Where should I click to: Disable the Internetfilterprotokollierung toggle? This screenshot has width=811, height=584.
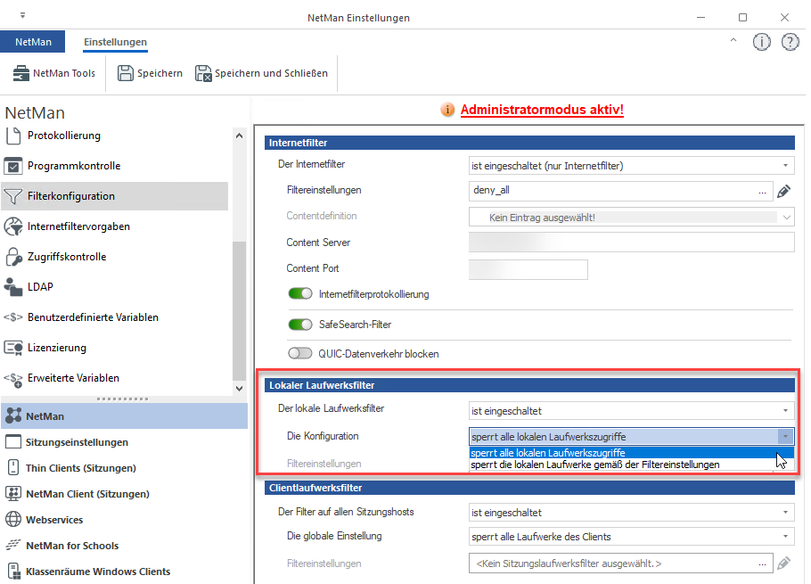300,294
